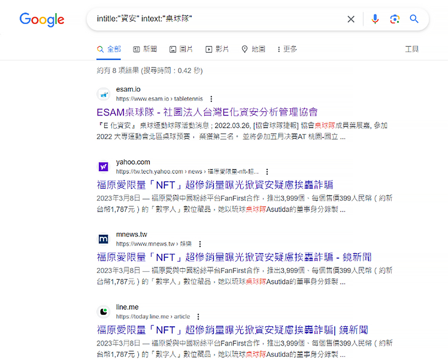Start voice search with microphone icon

pyautogui.click(x=375, y=19)
